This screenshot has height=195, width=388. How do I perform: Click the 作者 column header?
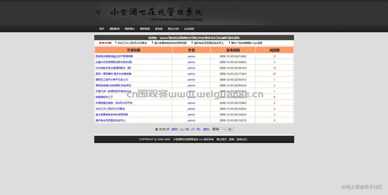coord(191,50)
